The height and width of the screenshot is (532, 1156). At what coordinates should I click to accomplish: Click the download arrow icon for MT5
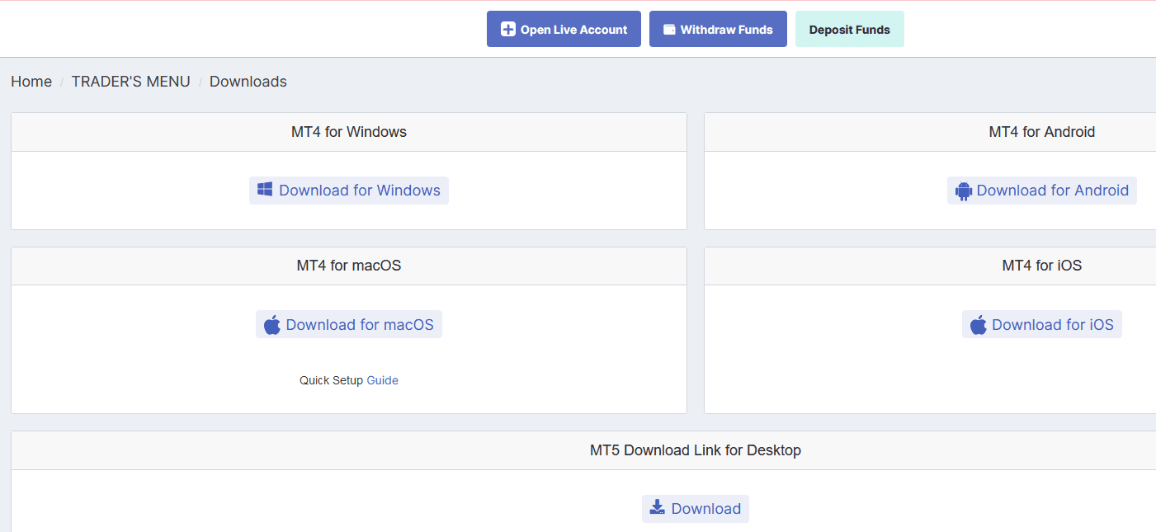pos(658,507)
